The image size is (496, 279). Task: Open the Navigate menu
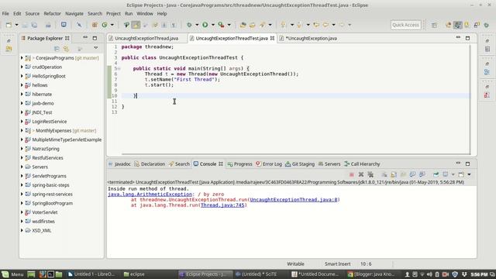point(74,14)
